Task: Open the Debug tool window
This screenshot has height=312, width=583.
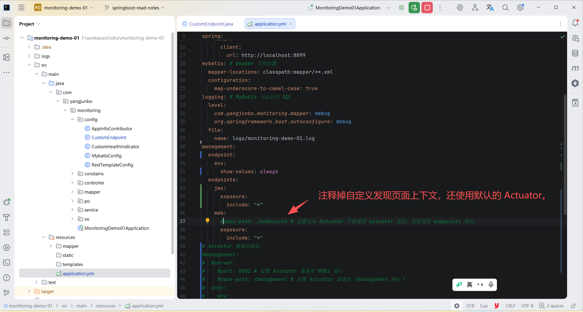Action: click(x=7, y=202)
